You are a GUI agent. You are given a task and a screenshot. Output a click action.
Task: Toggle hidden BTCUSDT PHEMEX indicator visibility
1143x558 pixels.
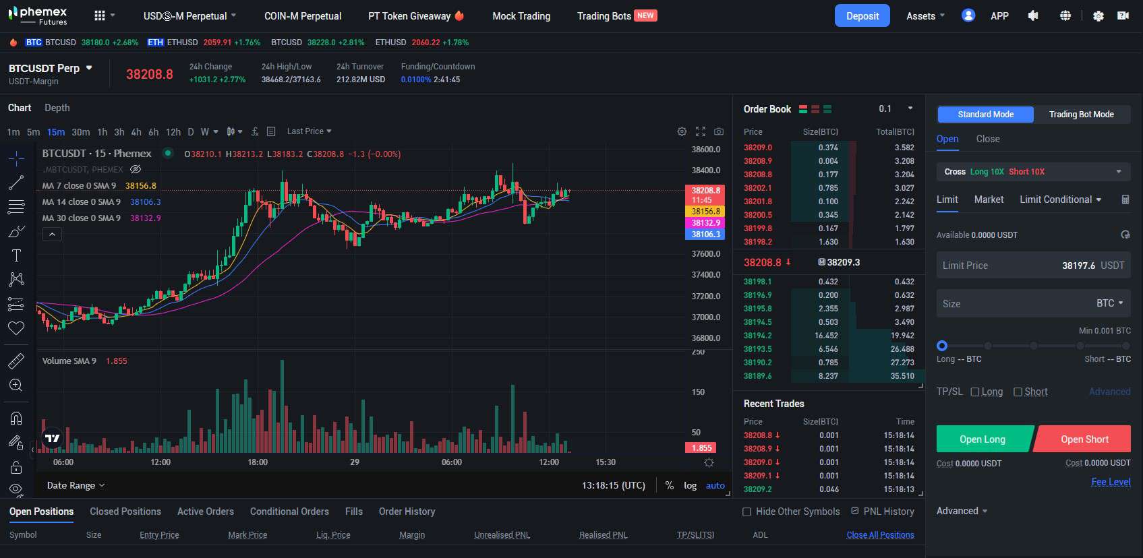click(x=136, y=169)
